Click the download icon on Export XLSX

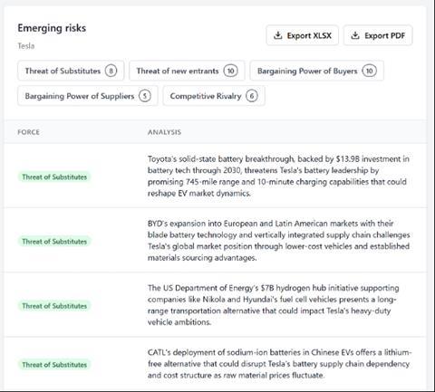pos(277,35)
